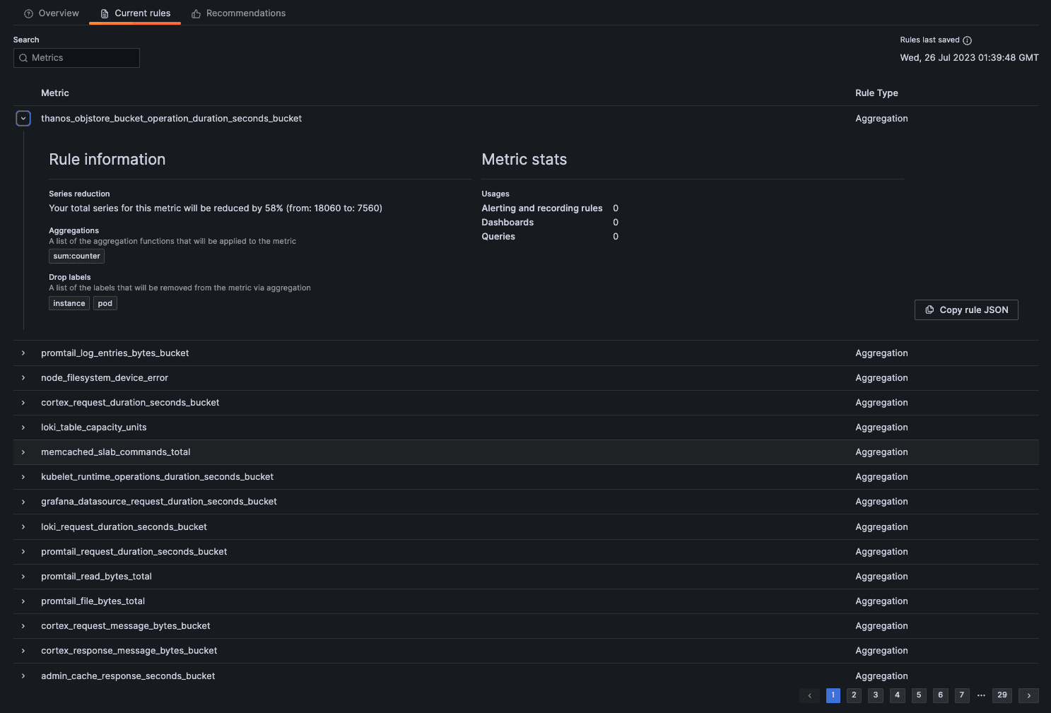Click the thumbs-up icon beside Recommendations
The image size is (1051, 713).
click(x=195, y=13)
